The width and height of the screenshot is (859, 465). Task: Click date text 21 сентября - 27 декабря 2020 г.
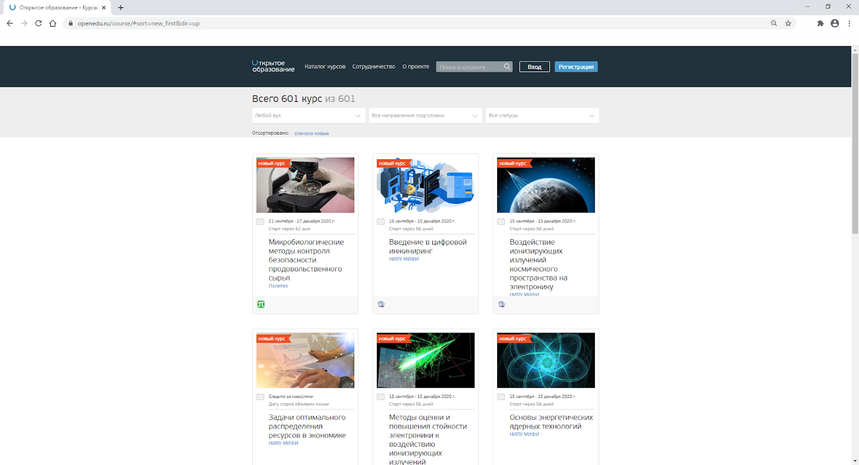tap(302, 221)
